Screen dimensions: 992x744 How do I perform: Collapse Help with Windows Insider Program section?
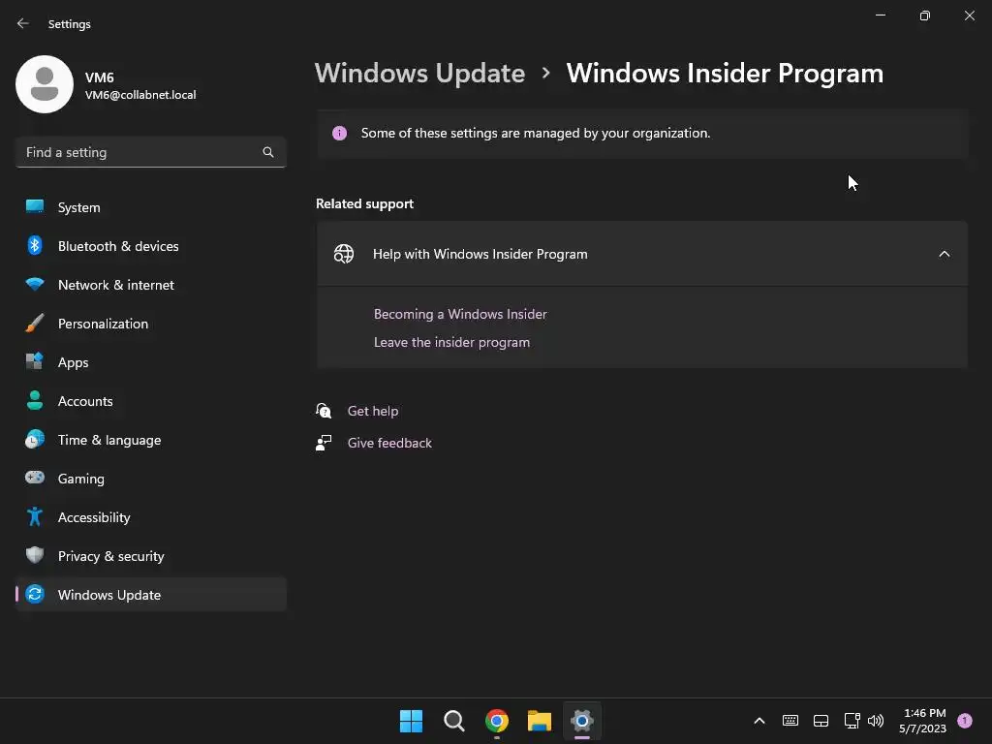[945, 254]
